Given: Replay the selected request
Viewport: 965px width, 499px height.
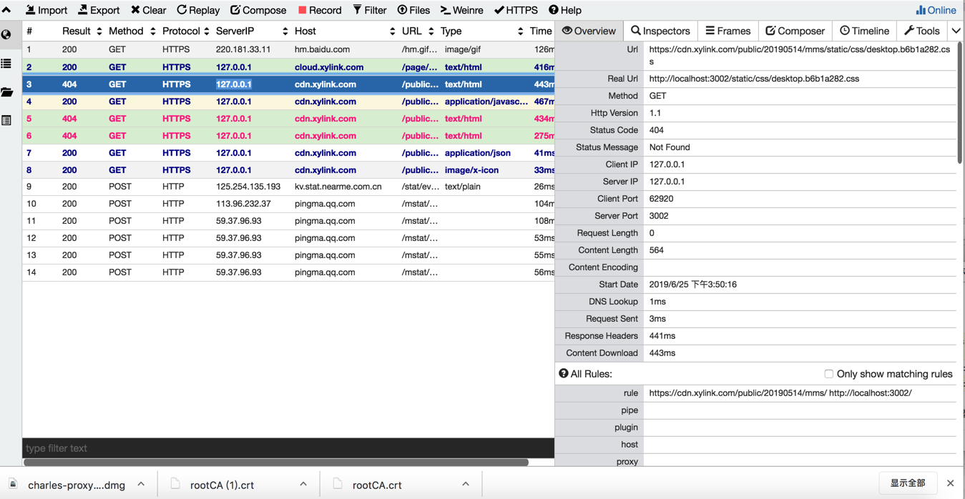Looking at the screenshot, I should pos(198,10).
